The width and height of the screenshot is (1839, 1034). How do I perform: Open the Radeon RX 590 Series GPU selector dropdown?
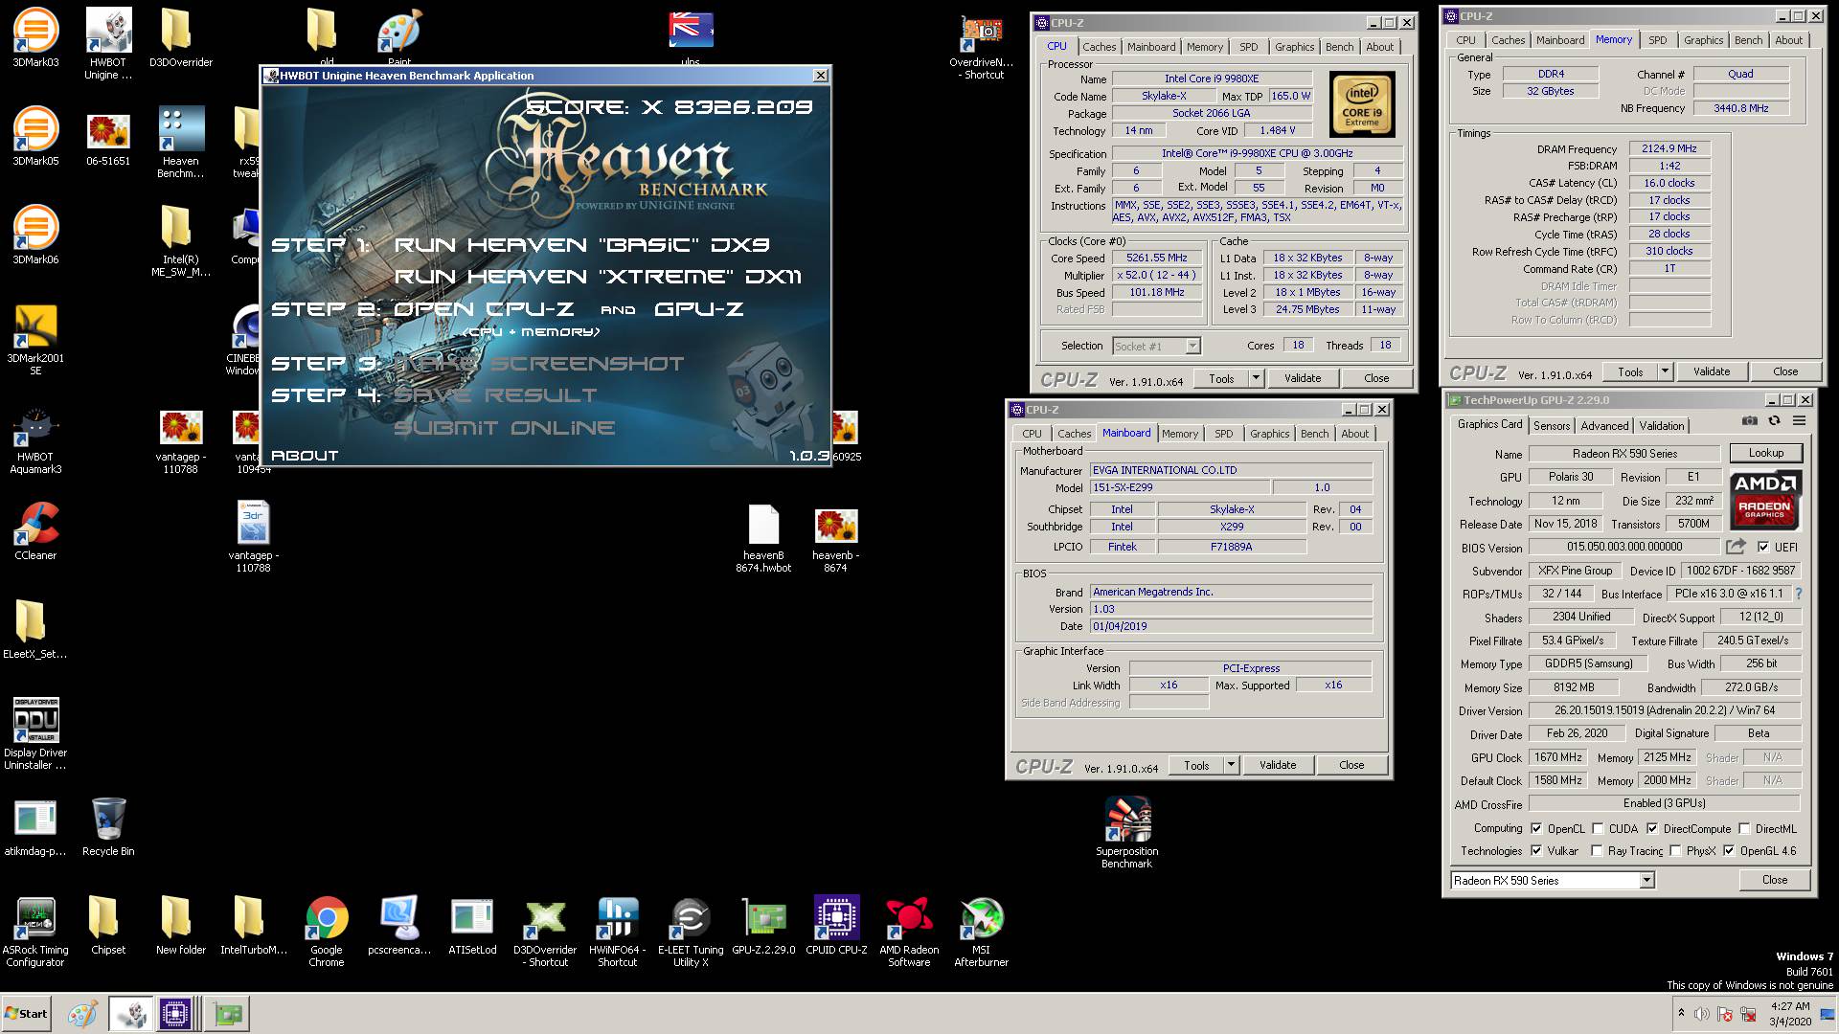tap(1646, 880)
